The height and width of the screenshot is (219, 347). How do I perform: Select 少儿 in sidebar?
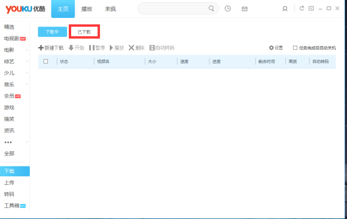coord(9,73)
